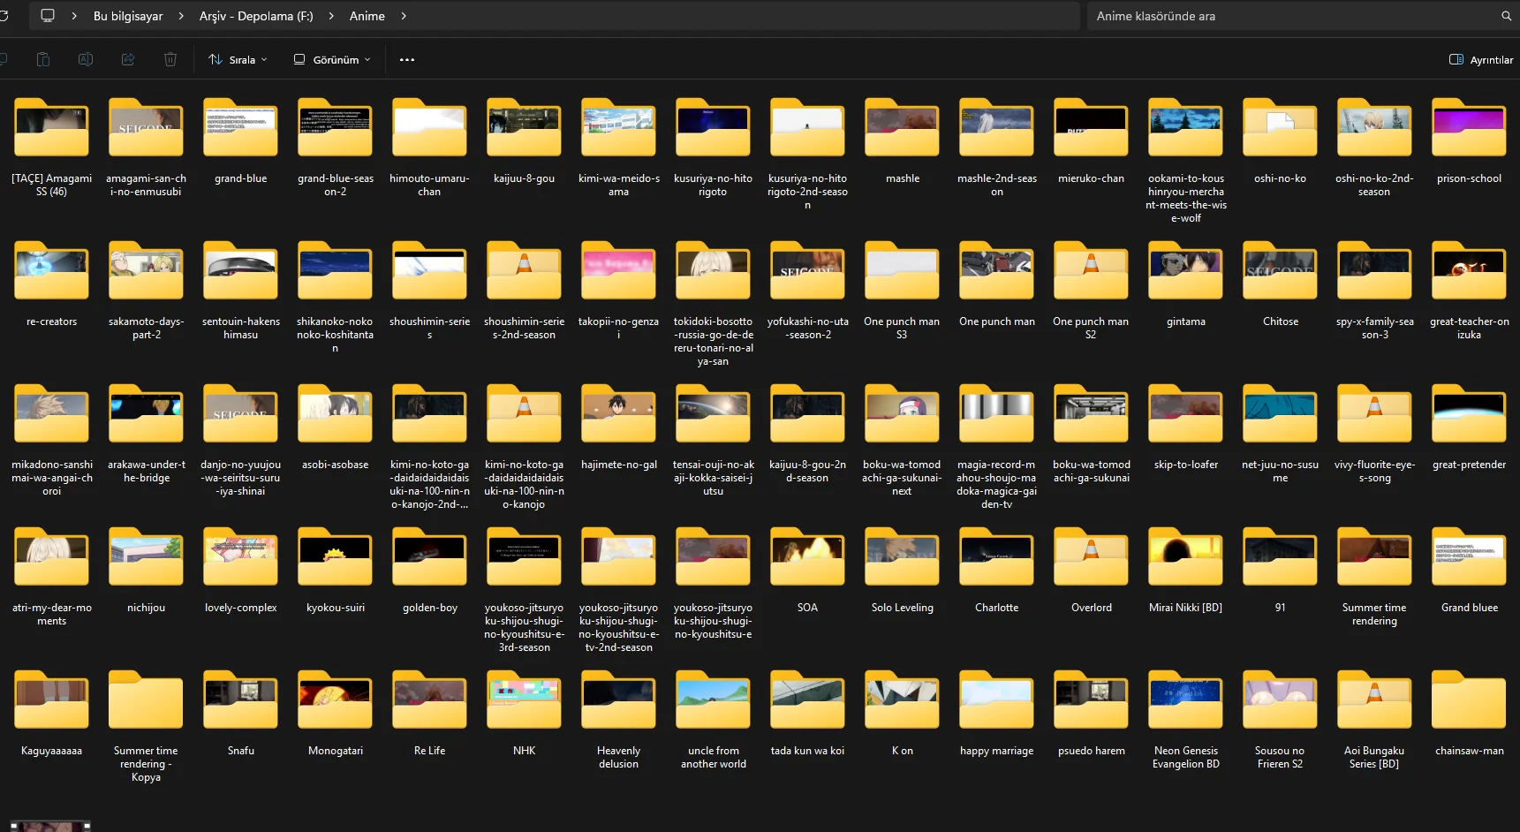Select the Grand bluee folder
The height and width of the screenshot is (832, 1520).
click(x=1469, y=571)
